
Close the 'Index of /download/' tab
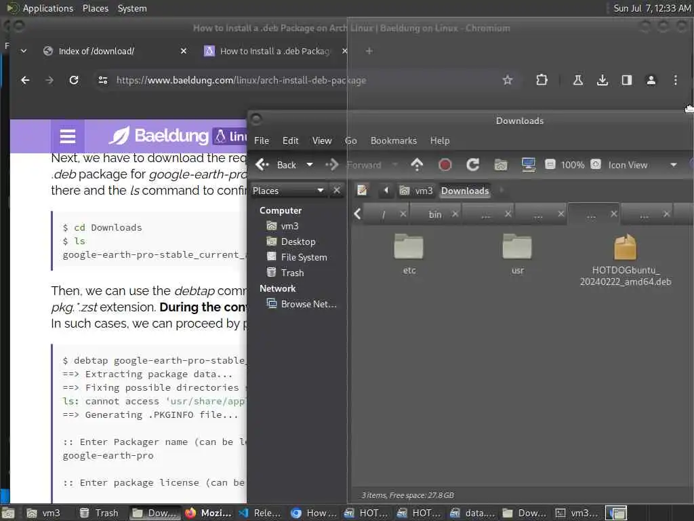coord(183,51)
